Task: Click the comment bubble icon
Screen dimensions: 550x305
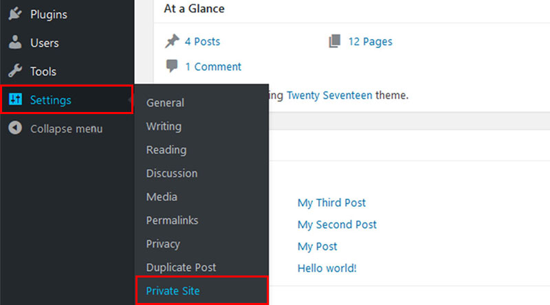Action: (172, 65)
